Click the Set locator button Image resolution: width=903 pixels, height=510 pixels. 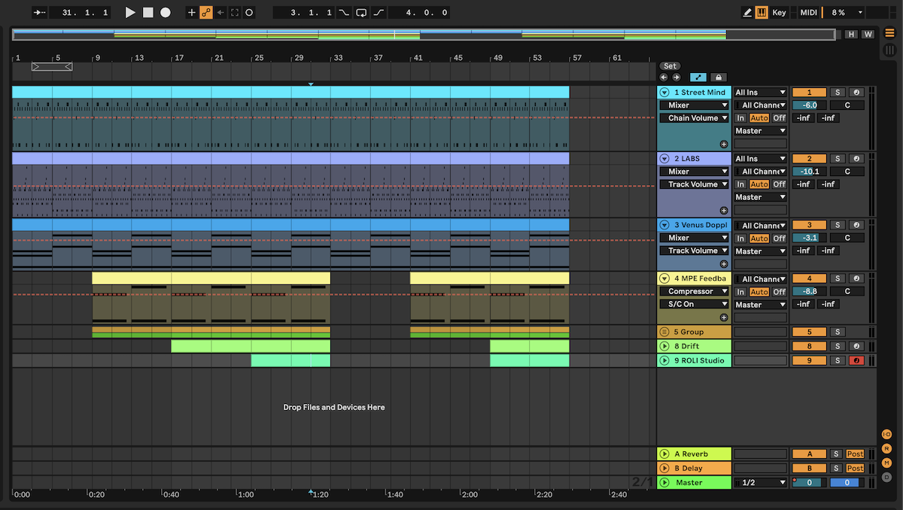click(670, 66)
